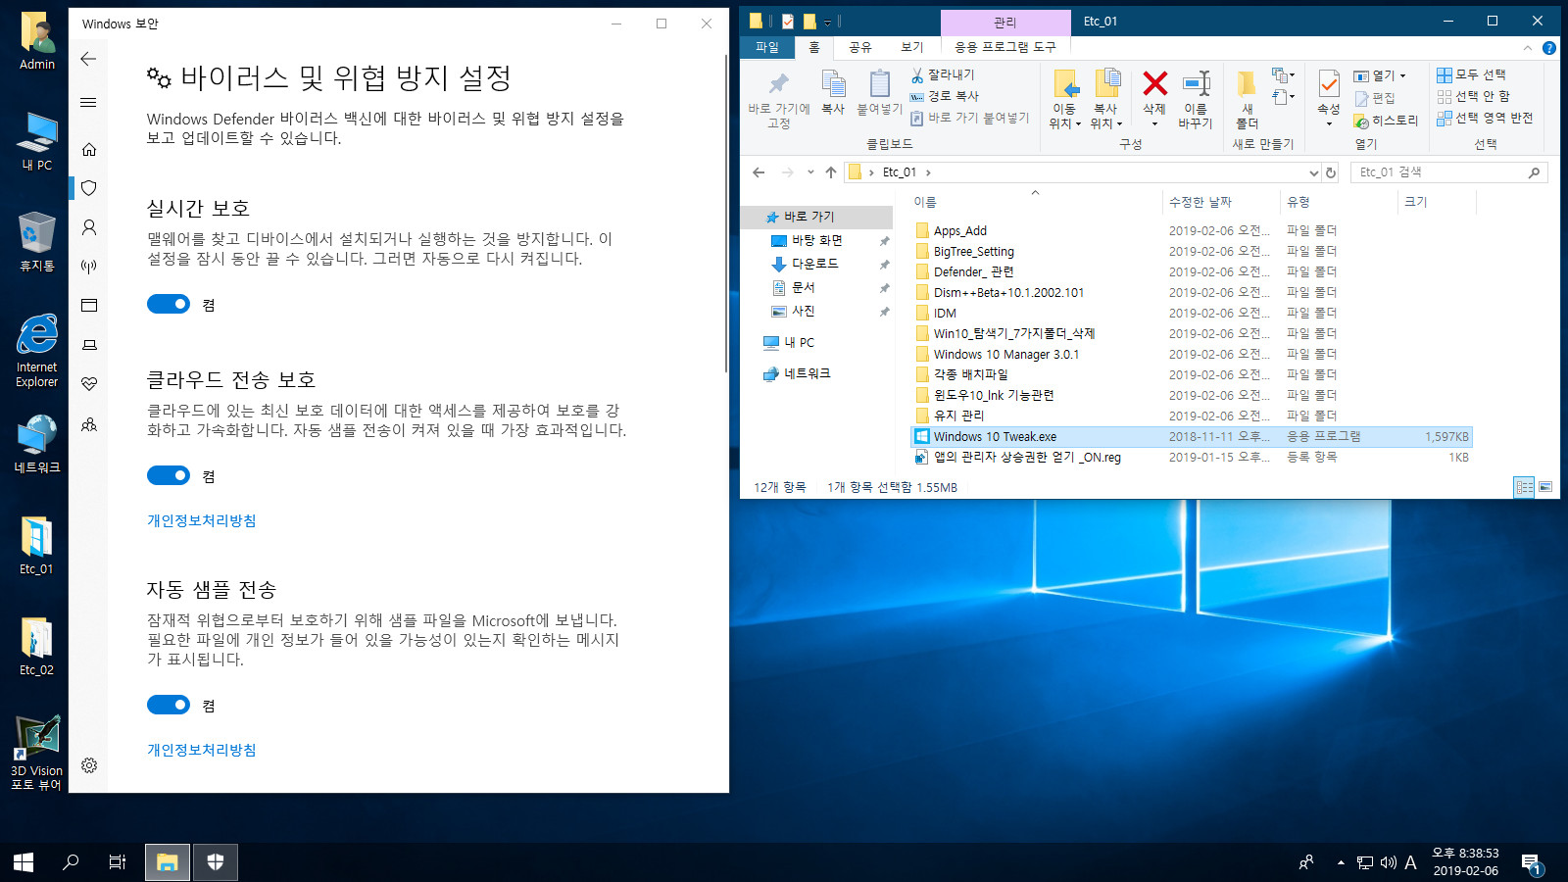Image resolution: width=1568 pixels, height=882 pixels.
Task: Click Invert selection in ribbon
Action: [x=1486, y=118]
